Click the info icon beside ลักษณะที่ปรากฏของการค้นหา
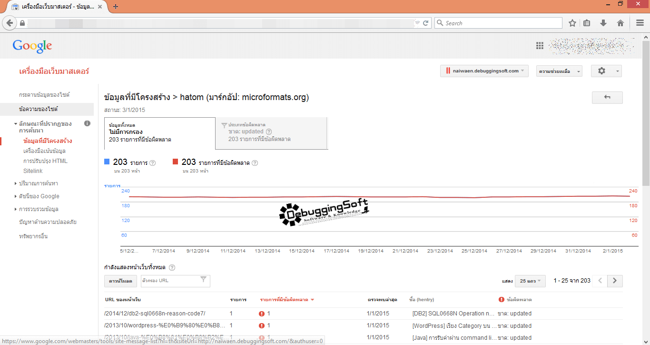This screenshot has width=650, height=345. pos(87,123)
